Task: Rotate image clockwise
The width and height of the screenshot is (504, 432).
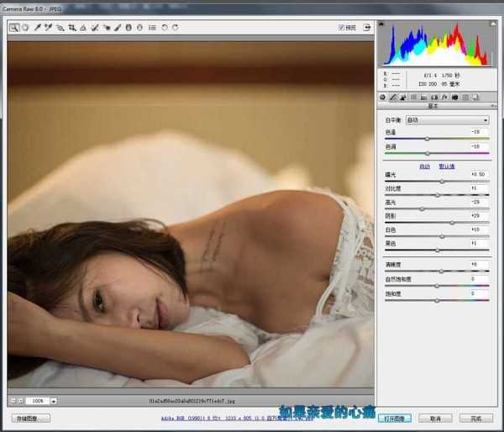Action: (175, 28)
